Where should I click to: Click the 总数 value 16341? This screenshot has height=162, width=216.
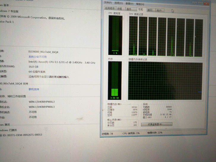coord(134,107)
